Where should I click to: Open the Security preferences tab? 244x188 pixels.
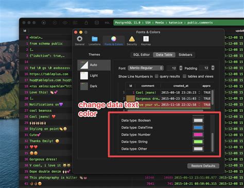(132, 41)
